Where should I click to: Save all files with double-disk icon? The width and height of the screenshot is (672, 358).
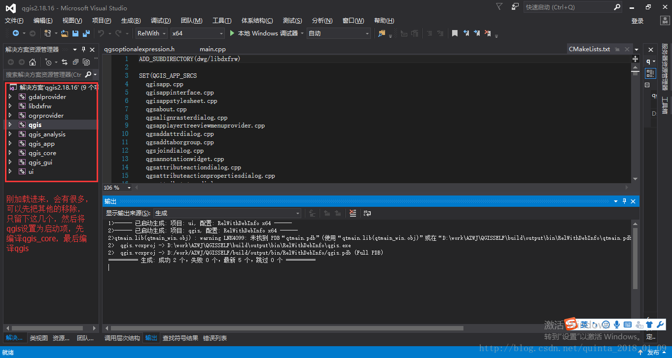coord(86,33)
